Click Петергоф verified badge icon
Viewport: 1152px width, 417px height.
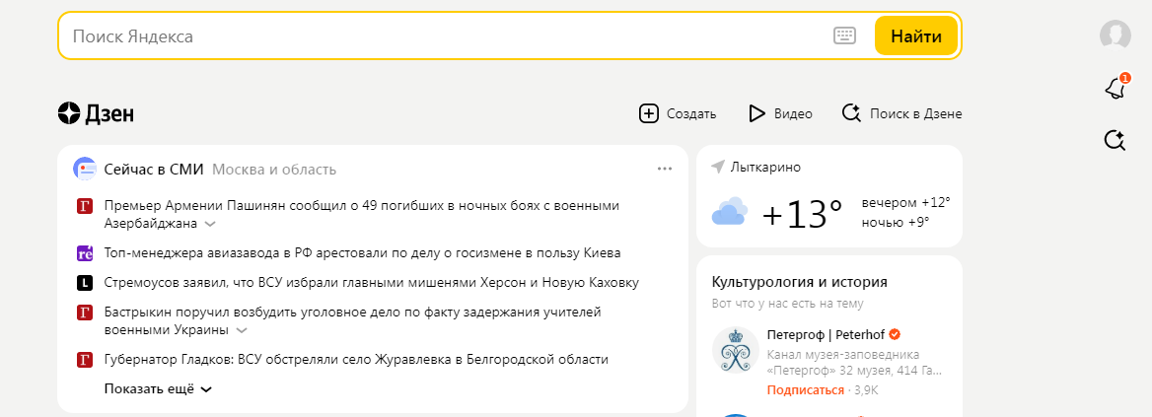pyautogui.click(x=895, y=334)
